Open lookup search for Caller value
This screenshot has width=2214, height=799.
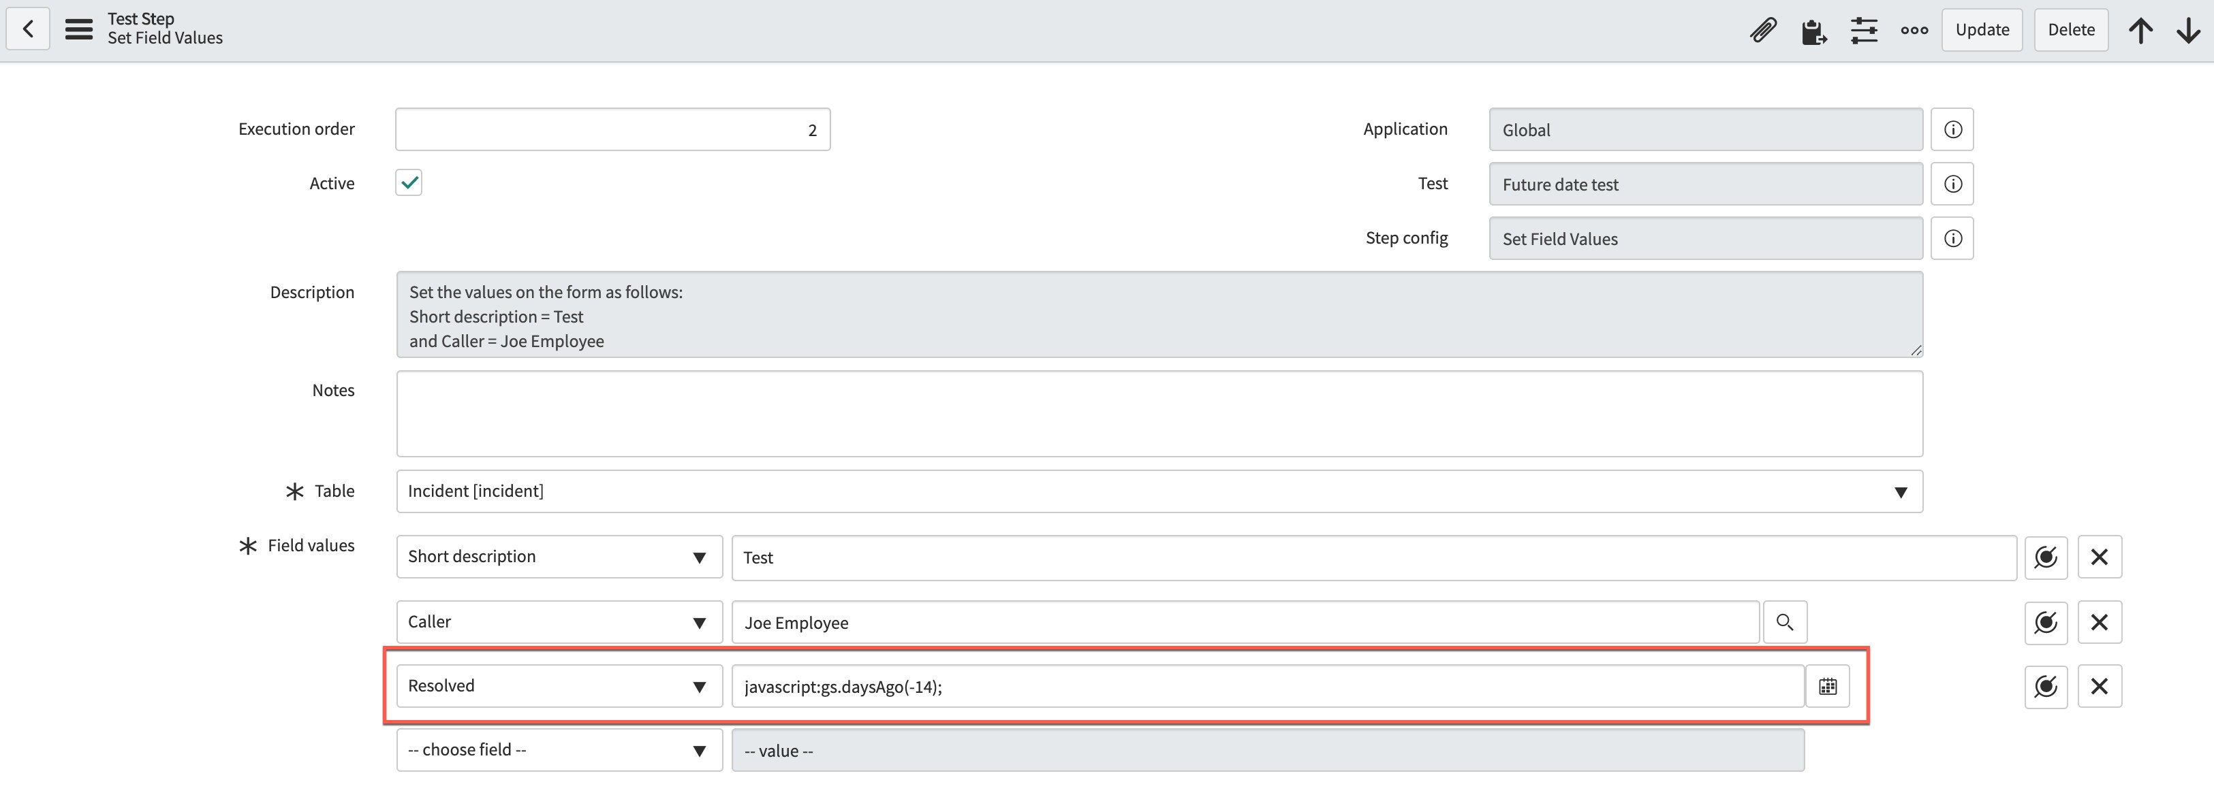1784,622
